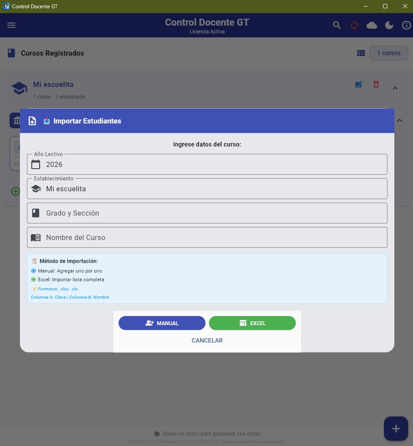Click the Mi escuelita heading text
413x446 pixels.
(53, 84)
